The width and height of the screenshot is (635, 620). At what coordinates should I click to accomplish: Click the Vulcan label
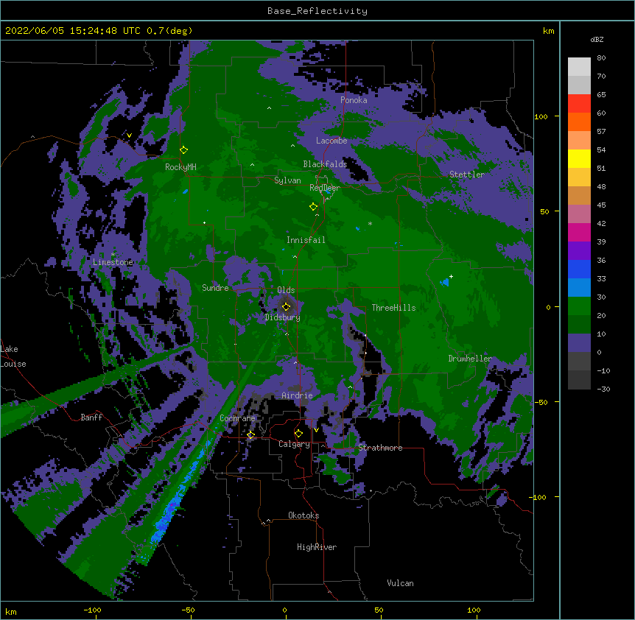click(400, 583)
